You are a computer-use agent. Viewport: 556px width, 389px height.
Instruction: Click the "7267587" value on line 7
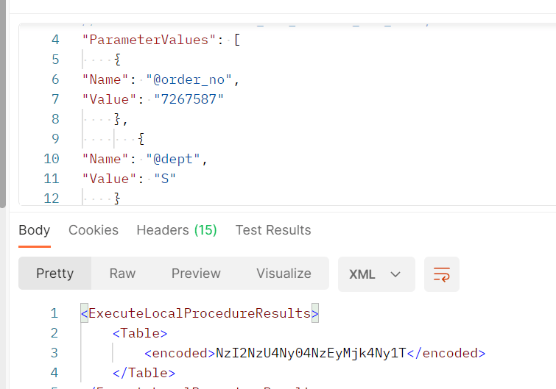tap(189, 99)
